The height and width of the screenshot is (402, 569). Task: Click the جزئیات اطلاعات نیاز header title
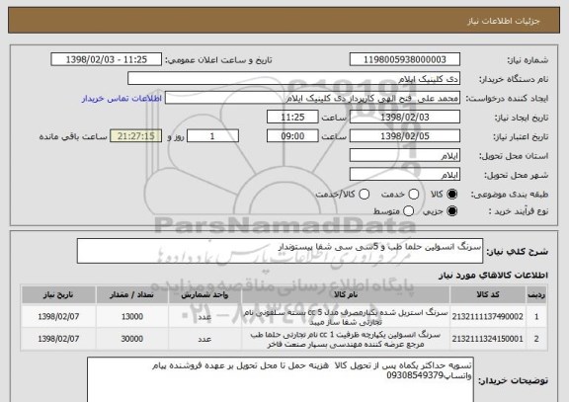point(504,21)
